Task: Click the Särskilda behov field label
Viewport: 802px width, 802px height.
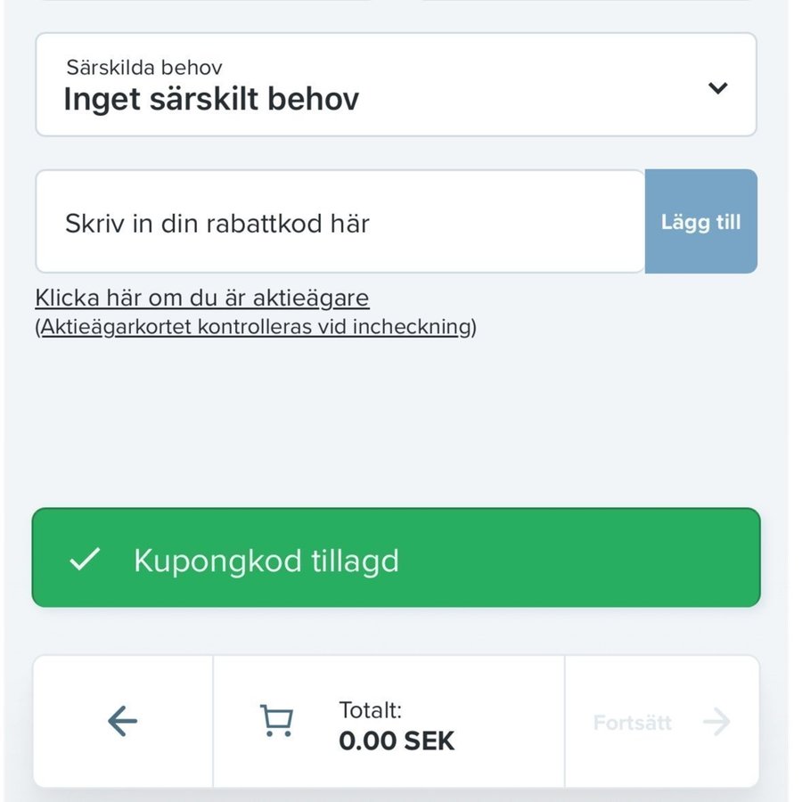Action: point(143,67)
